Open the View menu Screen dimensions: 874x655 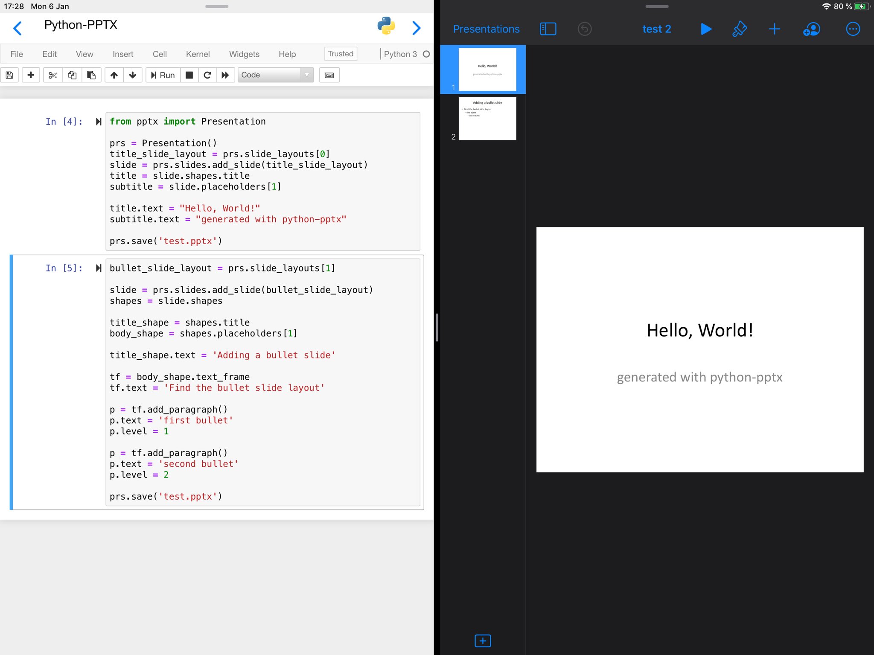84,54
